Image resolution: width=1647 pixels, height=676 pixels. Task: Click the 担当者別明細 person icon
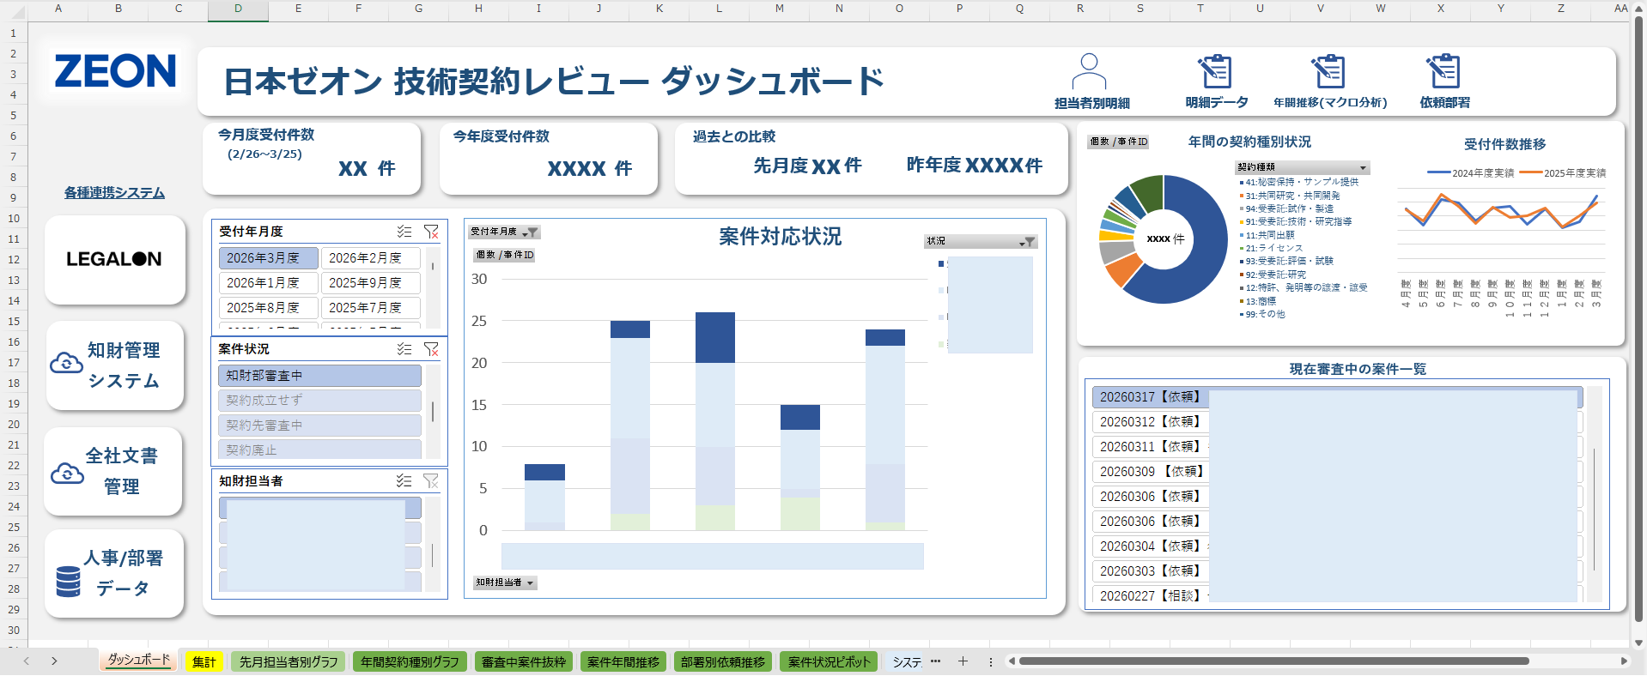1089,71
